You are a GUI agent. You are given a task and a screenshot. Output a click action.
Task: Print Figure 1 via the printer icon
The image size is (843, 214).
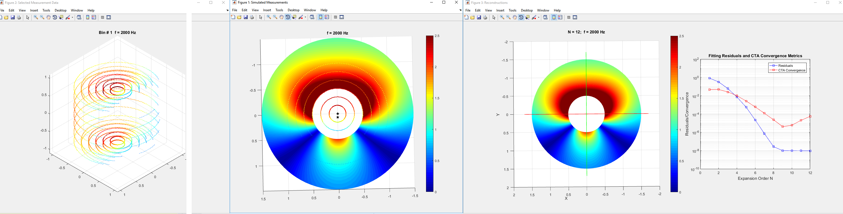(x=252, y=17)
